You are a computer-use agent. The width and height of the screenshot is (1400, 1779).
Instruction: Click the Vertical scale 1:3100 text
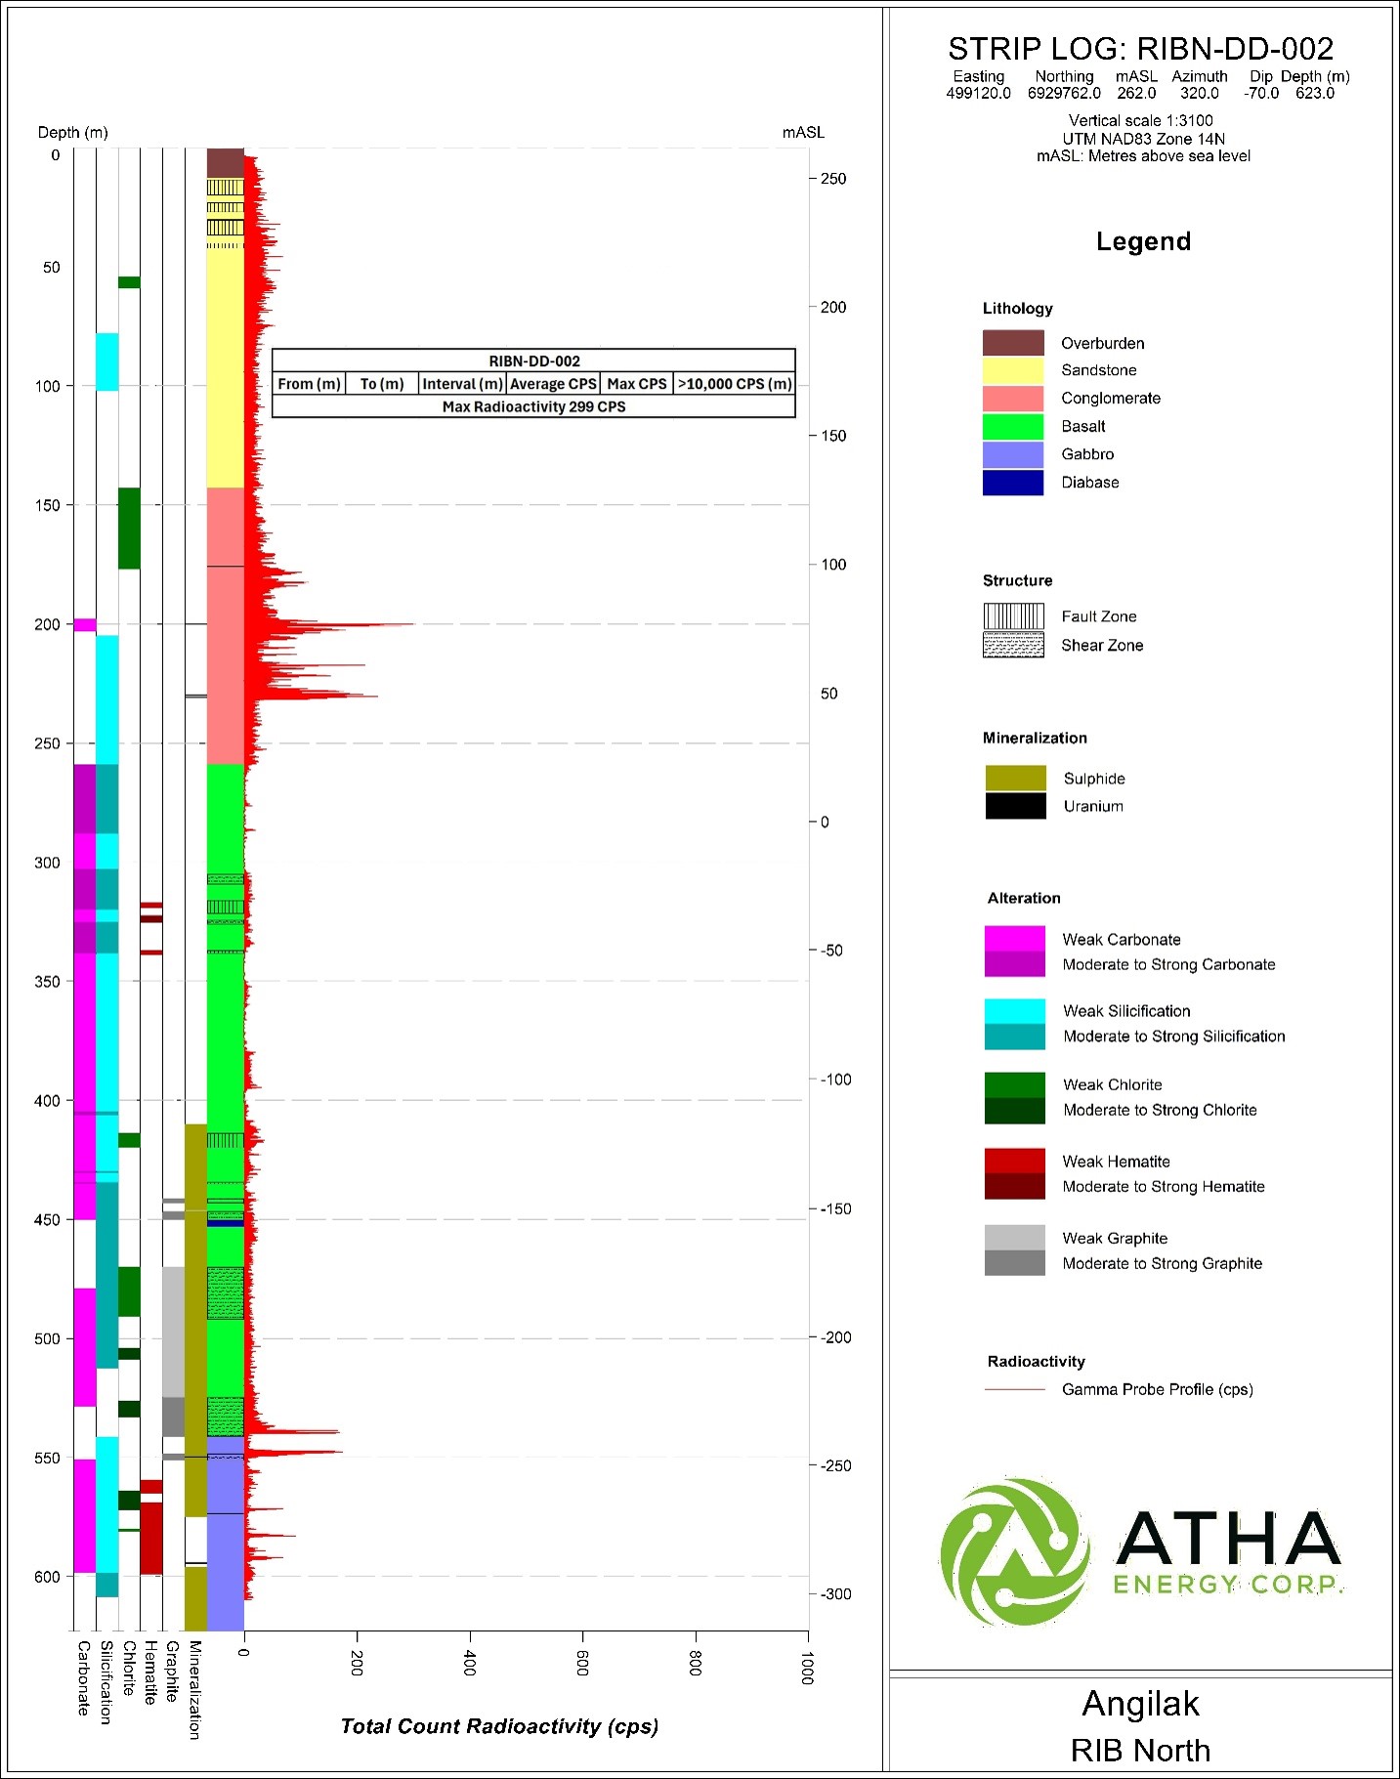tap(1141, 121)
